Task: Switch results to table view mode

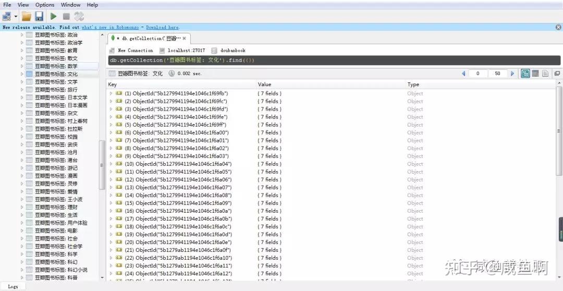Action: 535,74
